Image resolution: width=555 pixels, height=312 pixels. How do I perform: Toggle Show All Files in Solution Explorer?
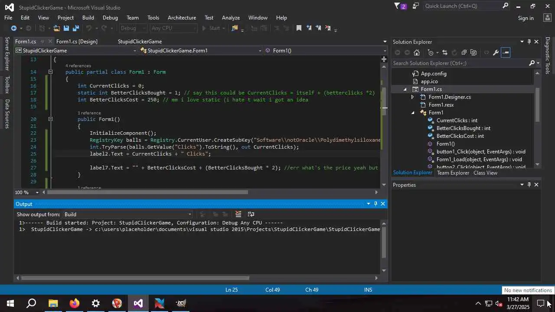473,52
